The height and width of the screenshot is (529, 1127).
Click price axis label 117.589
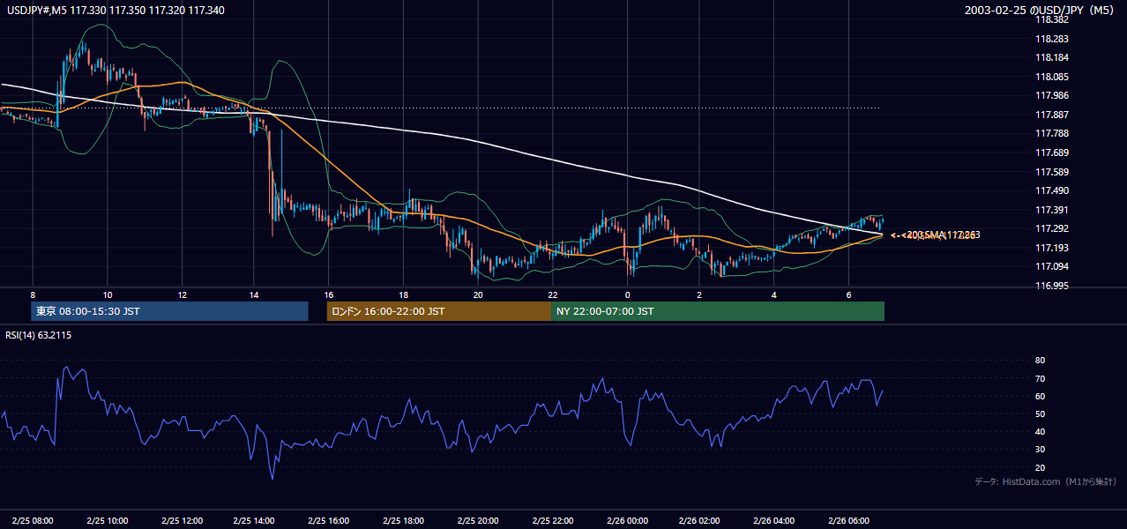(x=1052, y=172)
